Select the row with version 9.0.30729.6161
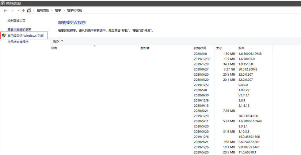This screenshot has height=155, width=301. coord(161,147)
